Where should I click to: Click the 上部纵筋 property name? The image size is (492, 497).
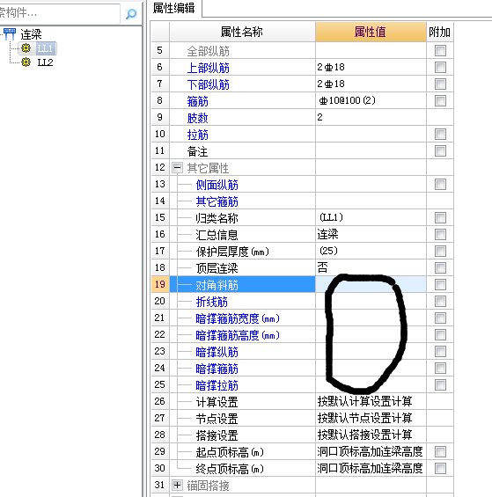click(x=208, y=68)
